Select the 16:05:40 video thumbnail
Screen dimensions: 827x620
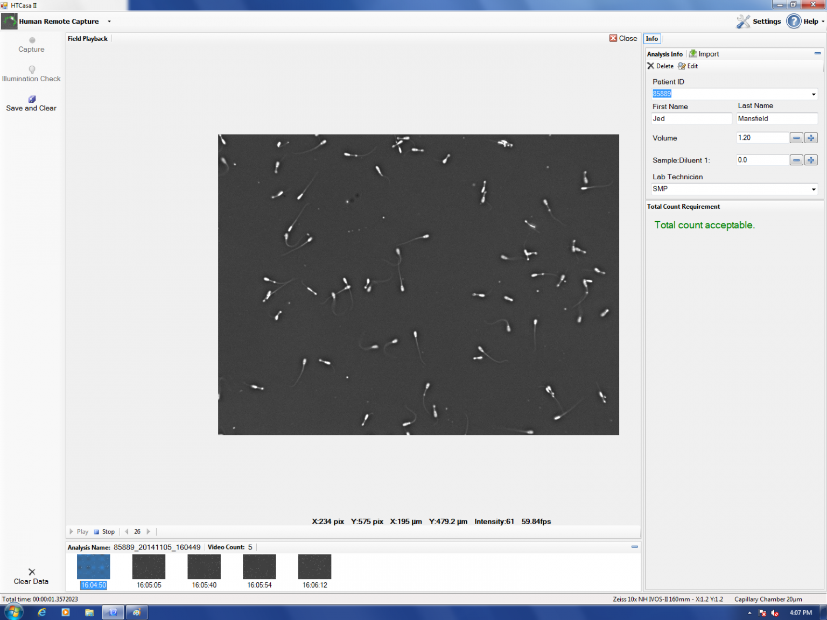[204, 567]
